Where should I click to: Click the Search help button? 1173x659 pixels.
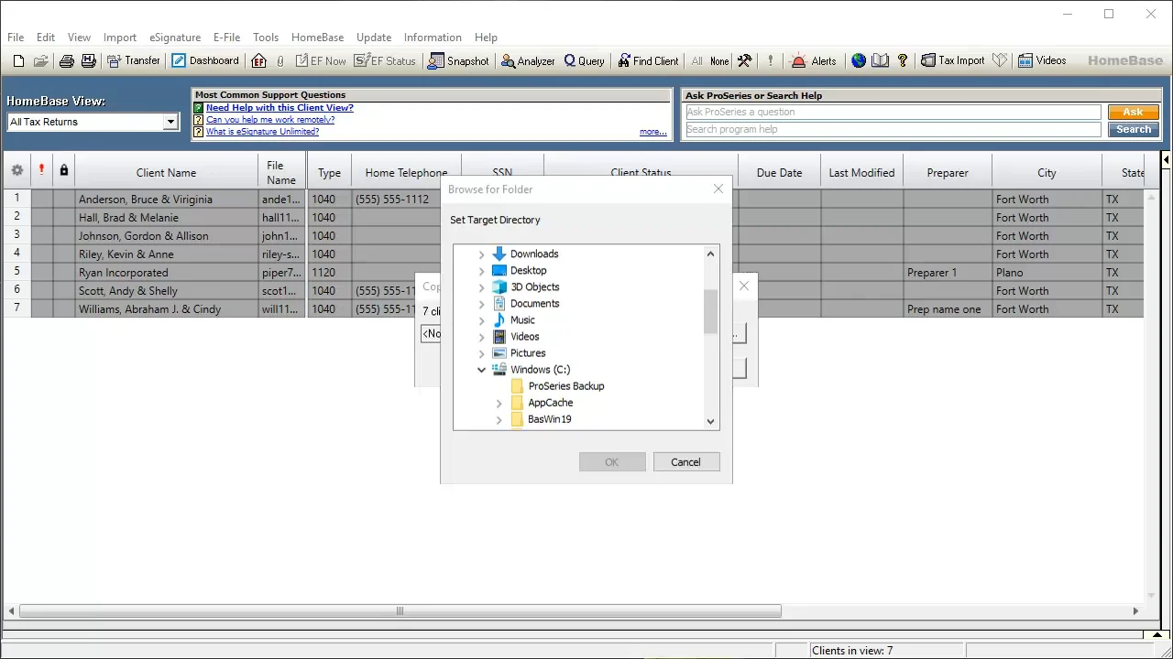[x=1133, y=129]
